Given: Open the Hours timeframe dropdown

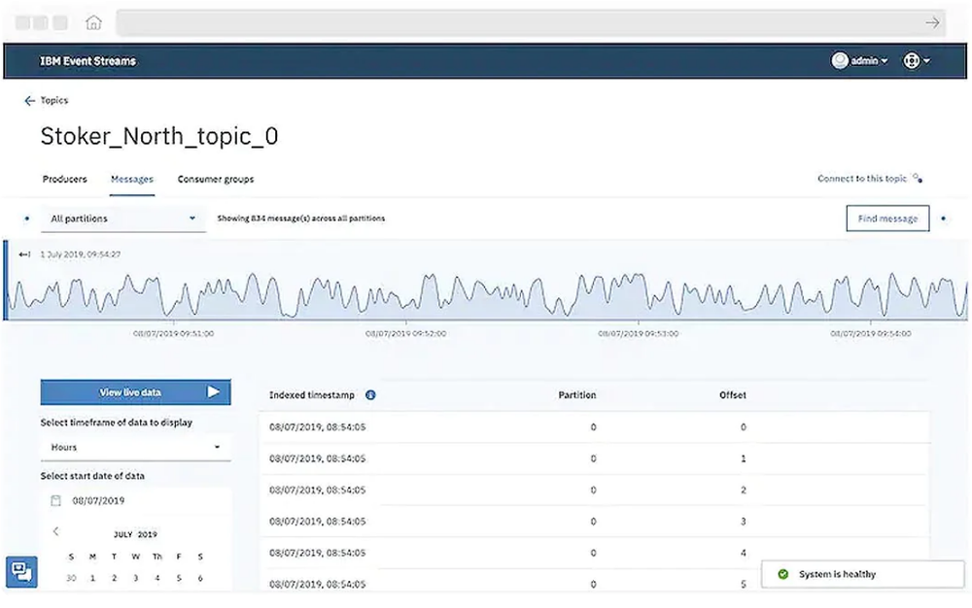Looking at the screenshot, I should (x=136, y=447).
